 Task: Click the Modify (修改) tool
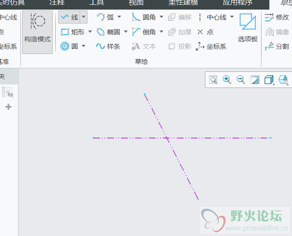(277, 17)
